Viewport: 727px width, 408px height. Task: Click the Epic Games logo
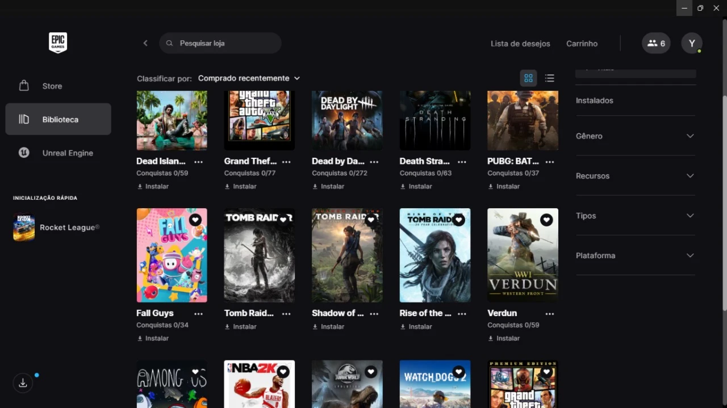pos(58,43)
